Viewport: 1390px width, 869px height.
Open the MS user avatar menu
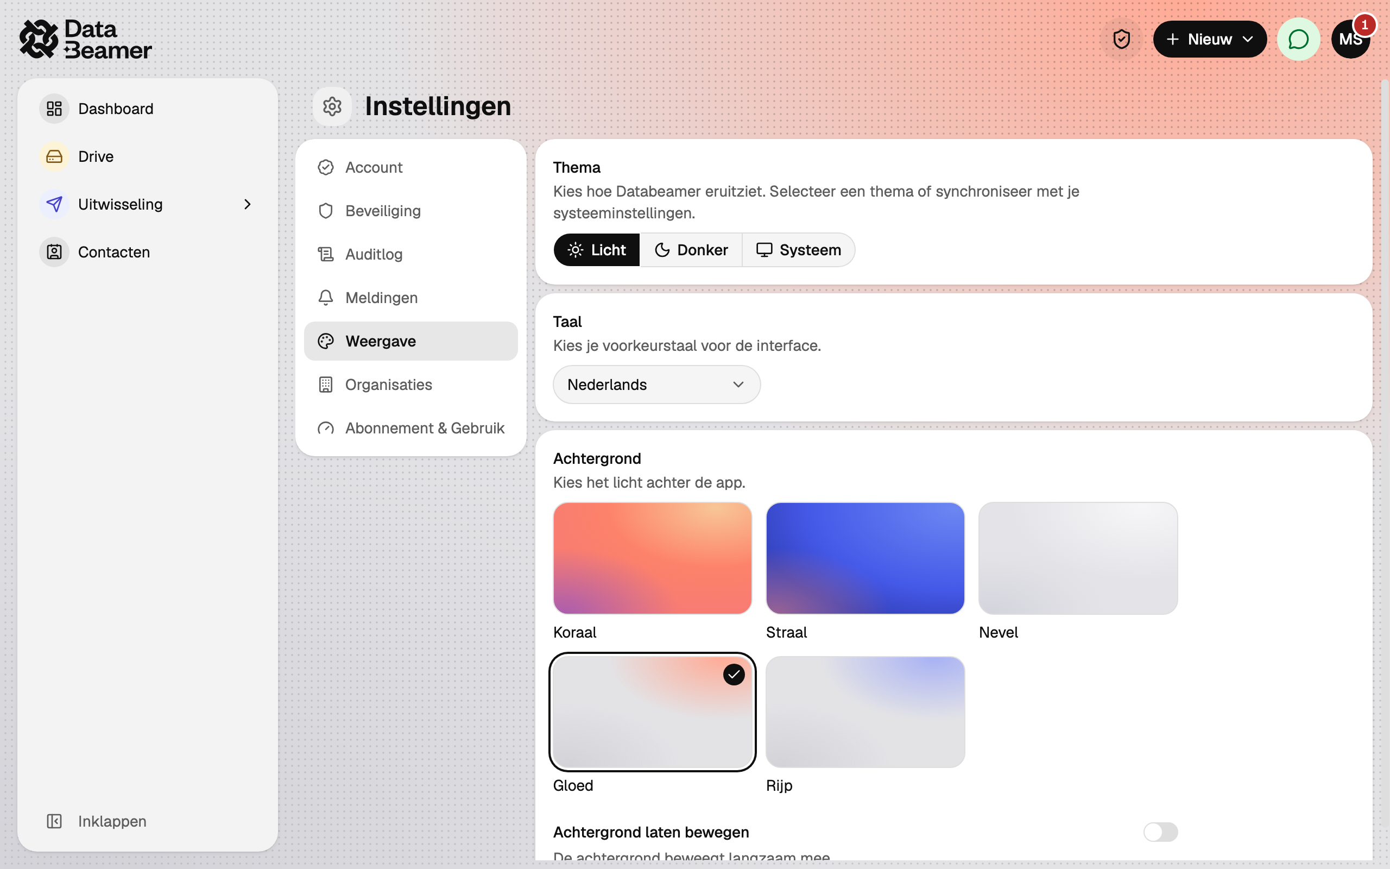point(1350,39)
